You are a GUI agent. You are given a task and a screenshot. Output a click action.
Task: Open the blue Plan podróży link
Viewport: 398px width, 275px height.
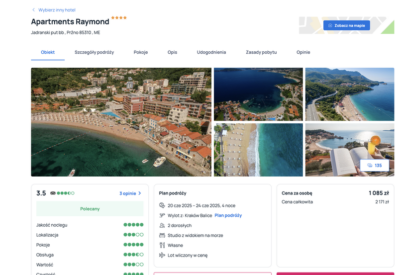coord(228,215)
